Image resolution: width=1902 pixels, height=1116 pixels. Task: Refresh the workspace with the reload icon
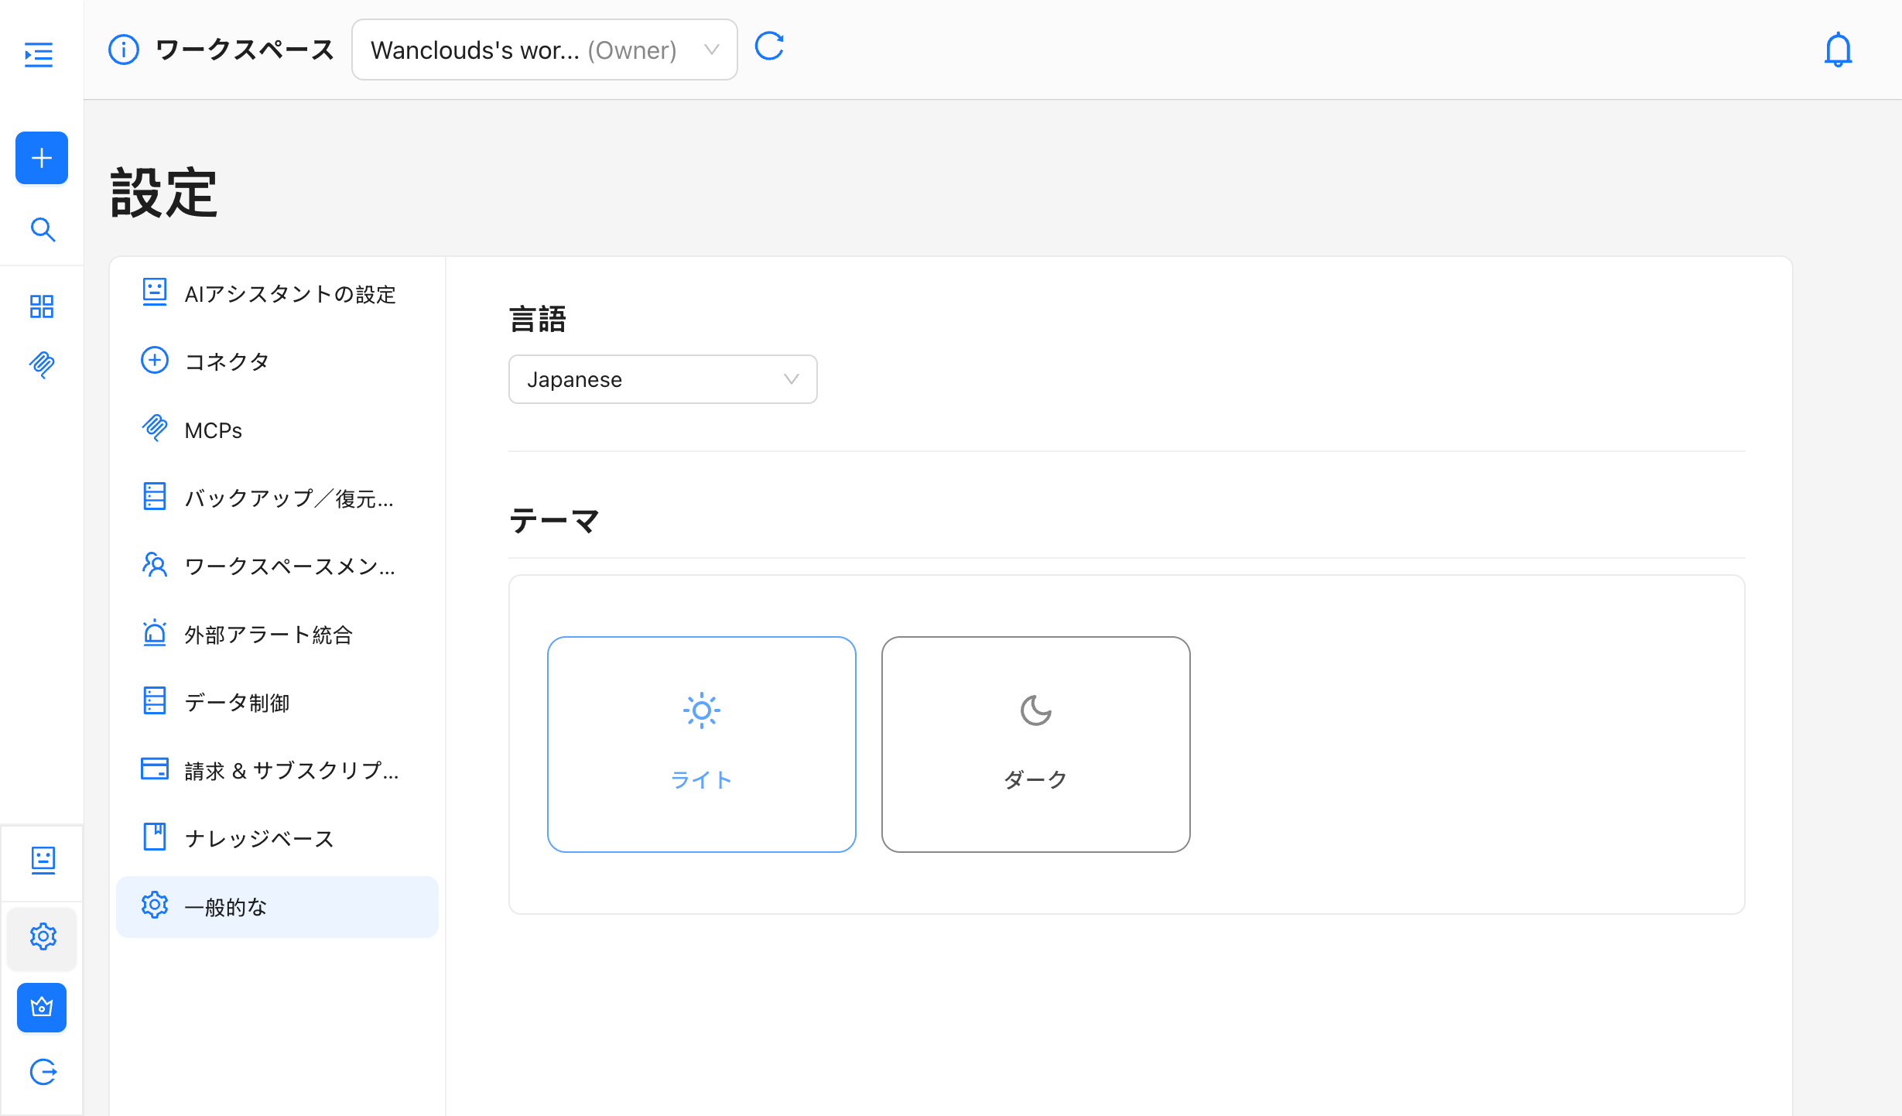click(x=769, y=47)
